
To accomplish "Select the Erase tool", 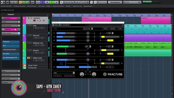I will (72, 2).
